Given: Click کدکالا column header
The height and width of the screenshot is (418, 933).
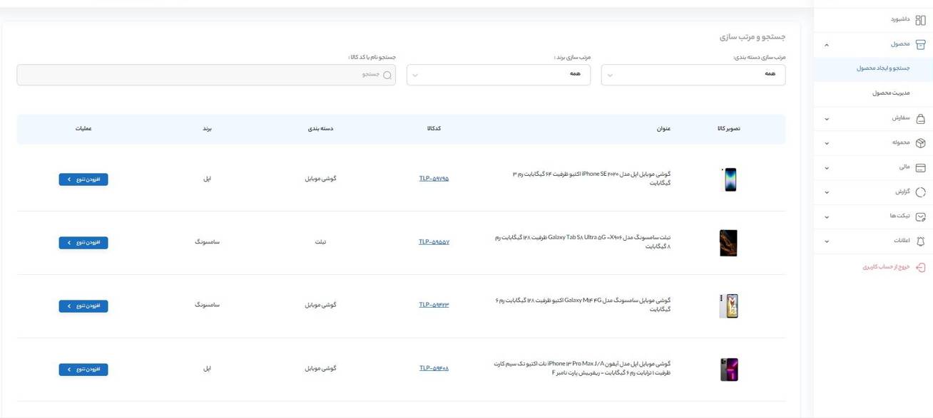Looking at the screenshot, I should pos(434,129).
